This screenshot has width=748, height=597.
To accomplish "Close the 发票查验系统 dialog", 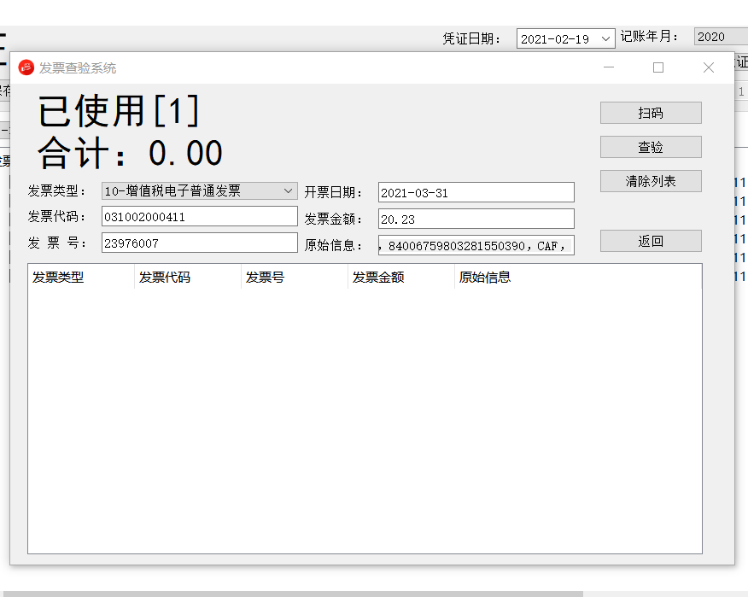I will pos(708,67).
